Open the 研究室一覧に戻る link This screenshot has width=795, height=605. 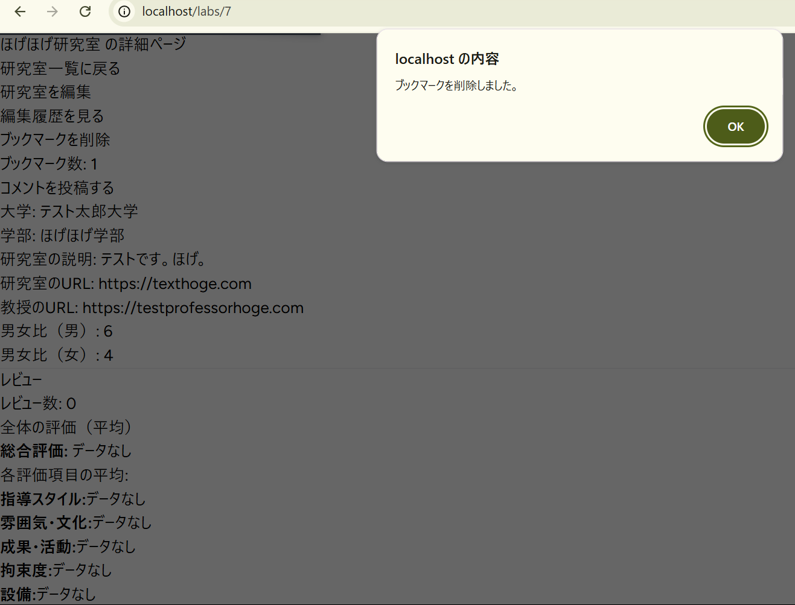[x=60, y=69]
